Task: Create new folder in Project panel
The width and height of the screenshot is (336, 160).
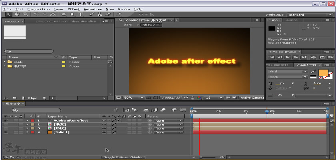Action: (x=14, y=98)
